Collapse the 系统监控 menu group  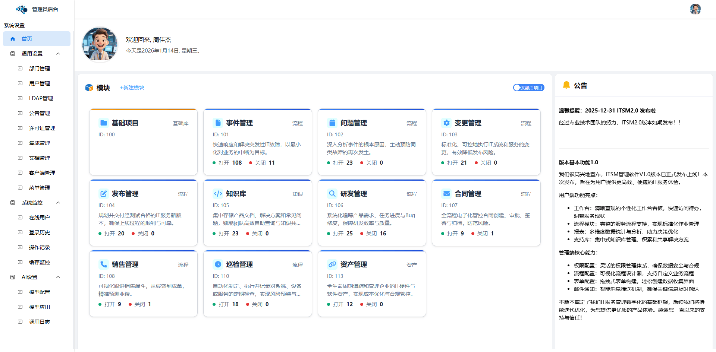coord(58,203)
